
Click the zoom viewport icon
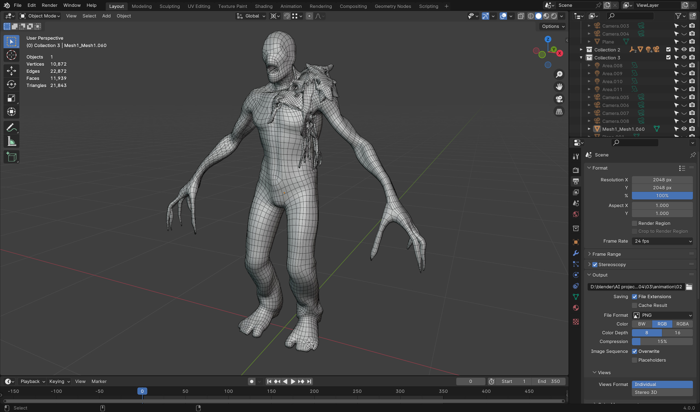click(559, 74)
